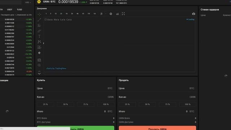Toggle the drawing toolbar side handle

pos(43,43)
